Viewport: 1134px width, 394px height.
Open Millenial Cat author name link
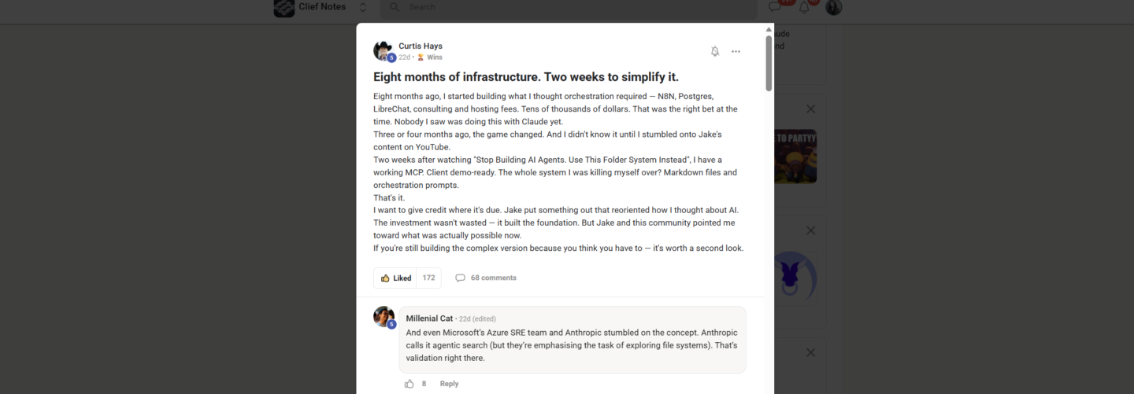[x=429, y=319]
